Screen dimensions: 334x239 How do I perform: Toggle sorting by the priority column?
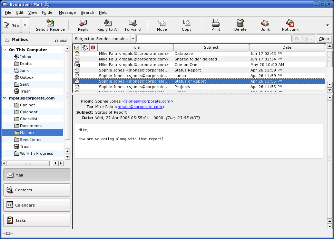coord(92,47)
